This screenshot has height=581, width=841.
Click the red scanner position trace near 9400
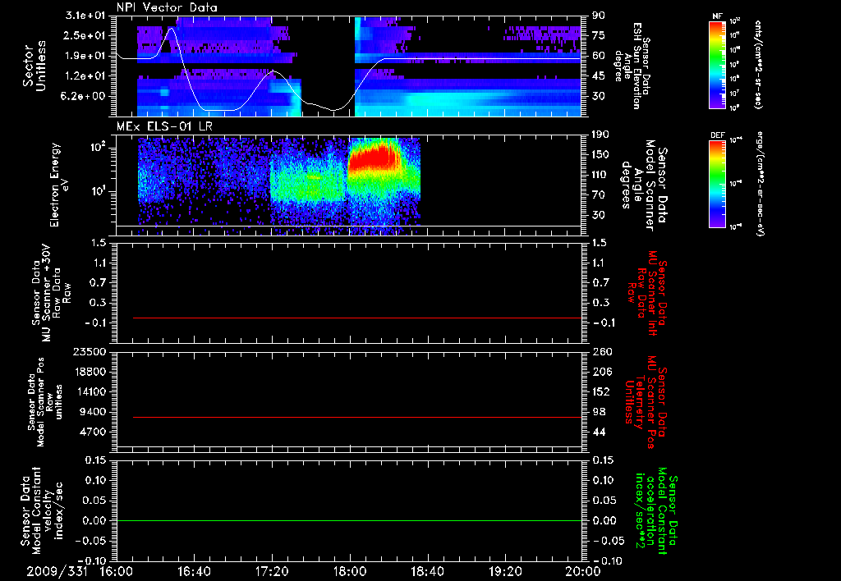tap(357, 417)
